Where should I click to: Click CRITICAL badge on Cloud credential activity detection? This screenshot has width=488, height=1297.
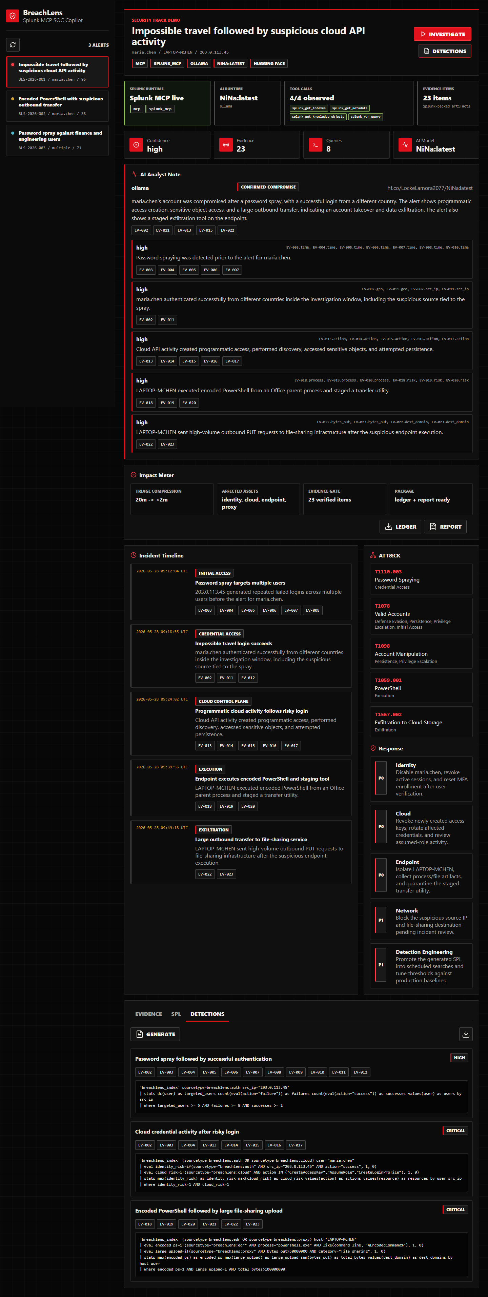[455, 1131]
